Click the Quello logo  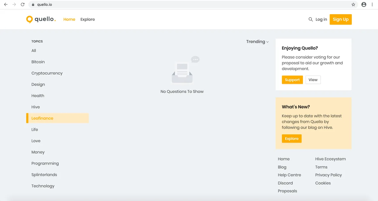[x=41, y=19]
